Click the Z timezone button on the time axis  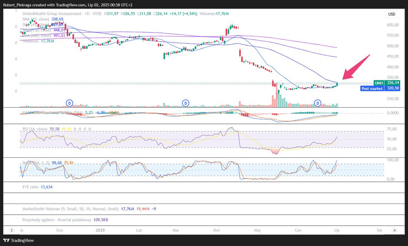[12, 230]
